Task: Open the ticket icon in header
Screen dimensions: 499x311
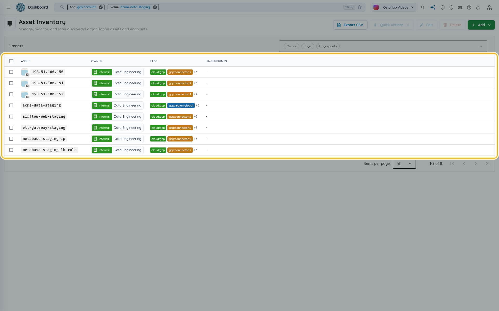Action: coord(460,8)
